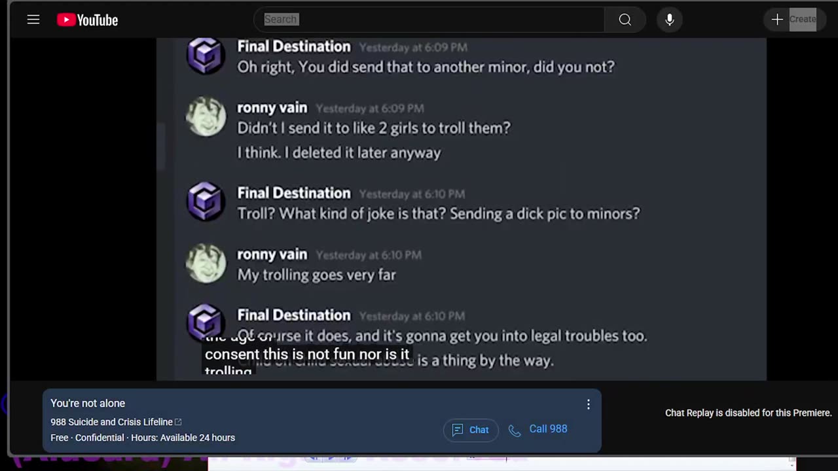
Task: Select the Call 988 link
Action: [x=548, y=429]
